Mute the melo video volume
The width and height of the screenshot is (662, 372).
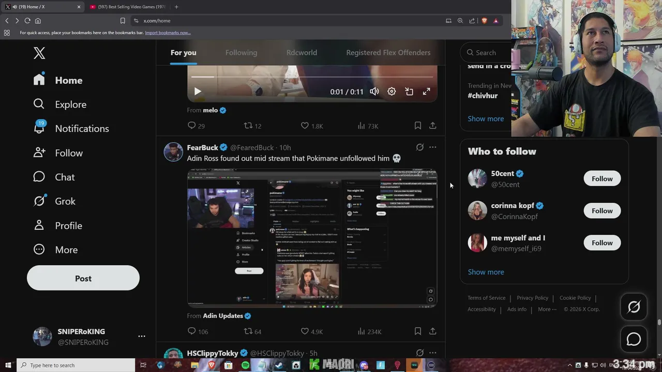pos(374,91)
